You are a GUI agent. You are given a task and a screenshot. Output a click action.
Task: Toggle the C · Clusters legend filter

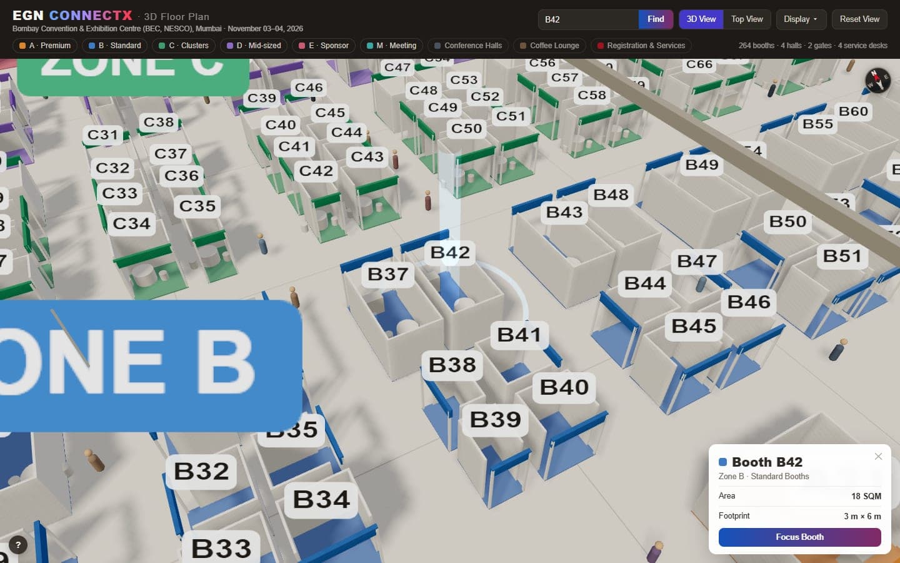point(184,46)
